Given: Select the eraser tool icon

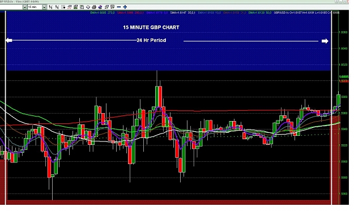Looking at the screenshot, I should pyautogui.click(x=88, y=7).
